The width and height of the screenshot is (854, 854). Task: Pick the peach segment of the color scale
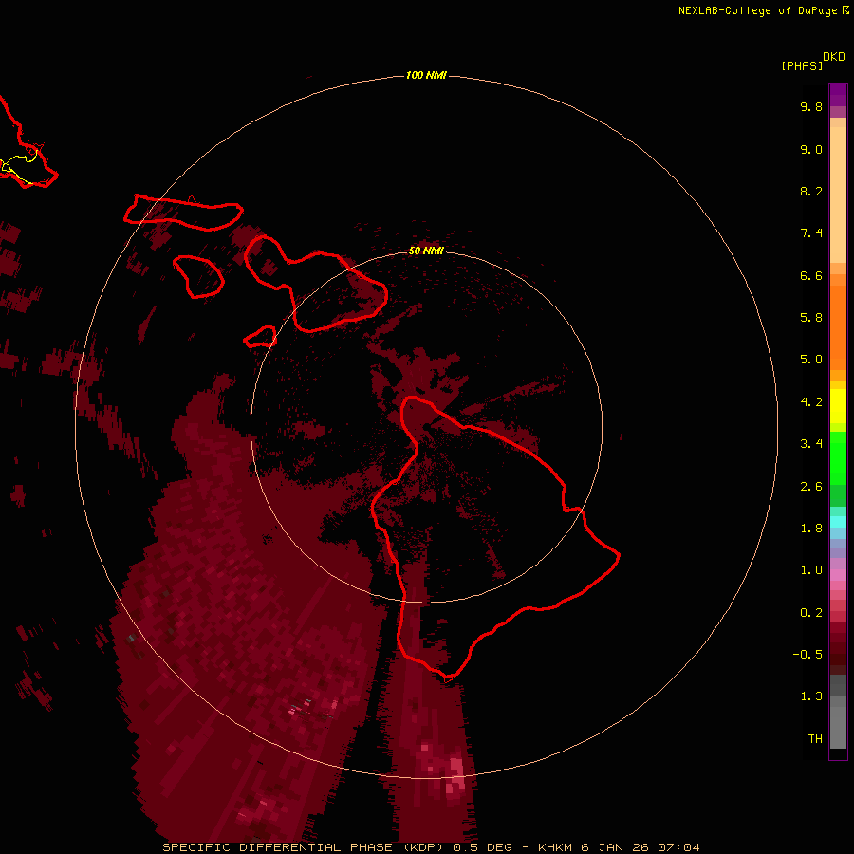tap(838, 195)
